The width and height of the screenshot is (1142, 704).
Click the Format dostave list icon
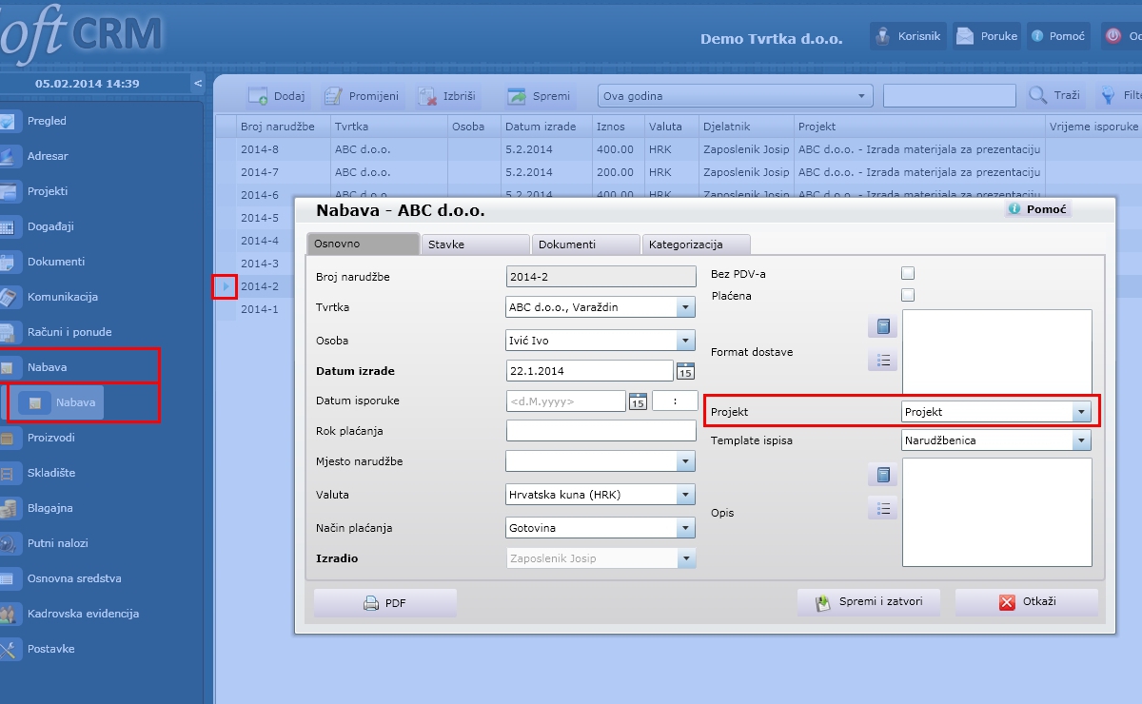882,361
